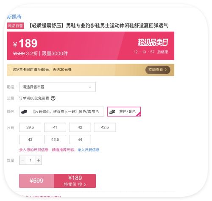Choose shoe size 42.5

click(105, 127)
